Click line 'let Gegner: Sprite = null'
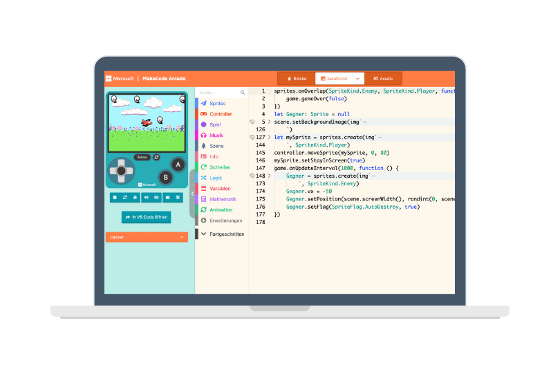The width and height of the screenshot is (560, 374). click(x=312, y=114)
